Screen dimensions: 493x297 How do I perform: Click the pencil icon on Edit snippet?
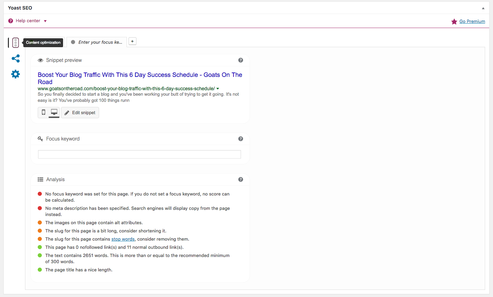(67, 113)
